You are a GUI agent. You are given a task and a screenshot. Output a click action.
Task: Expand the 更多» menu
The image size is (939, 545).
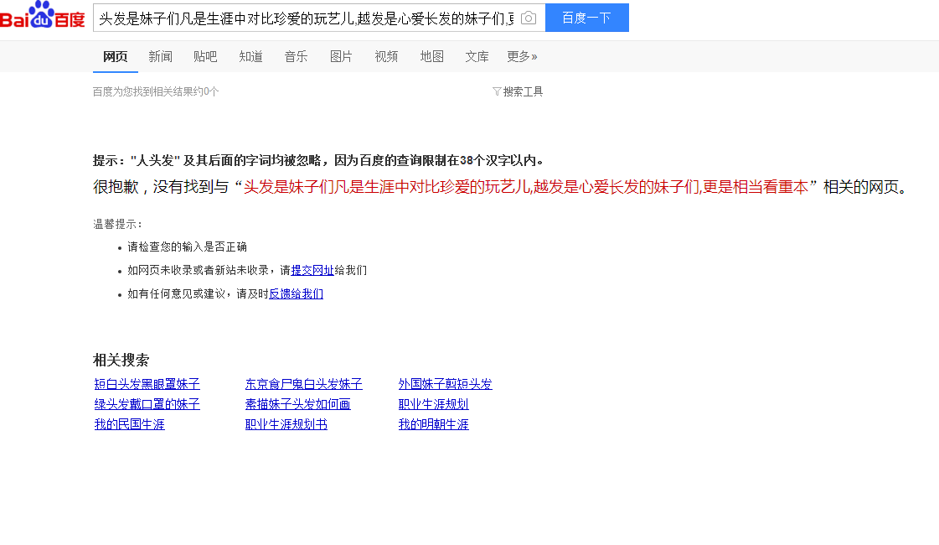click(522, 56)
